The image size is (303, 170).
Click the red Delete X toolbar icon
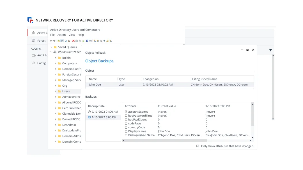pos(74,41)
